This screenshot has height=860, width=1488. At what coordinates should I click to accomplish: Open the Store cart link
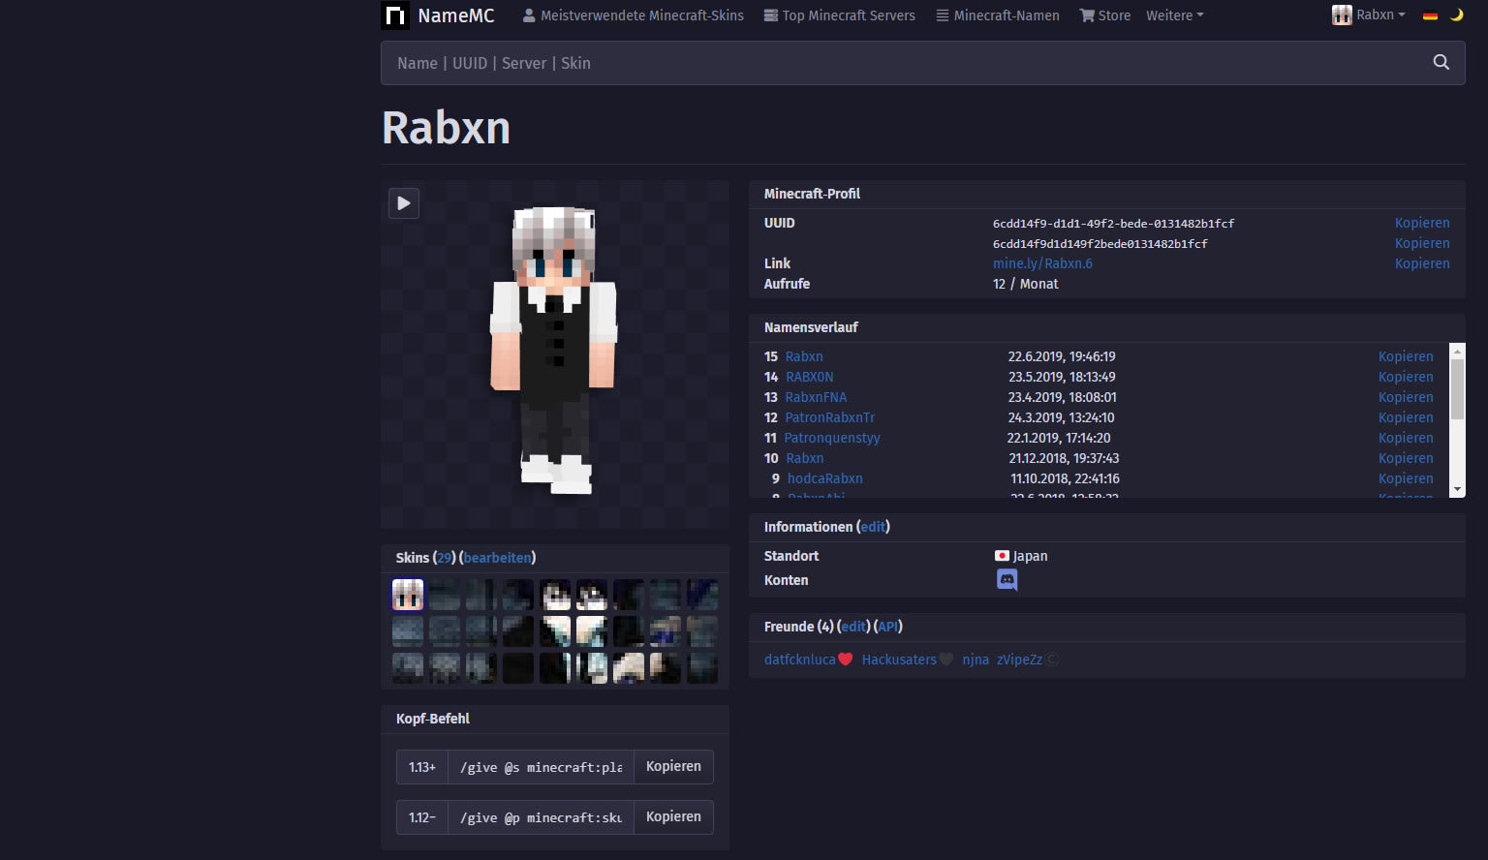click(x=1105, y=15)
